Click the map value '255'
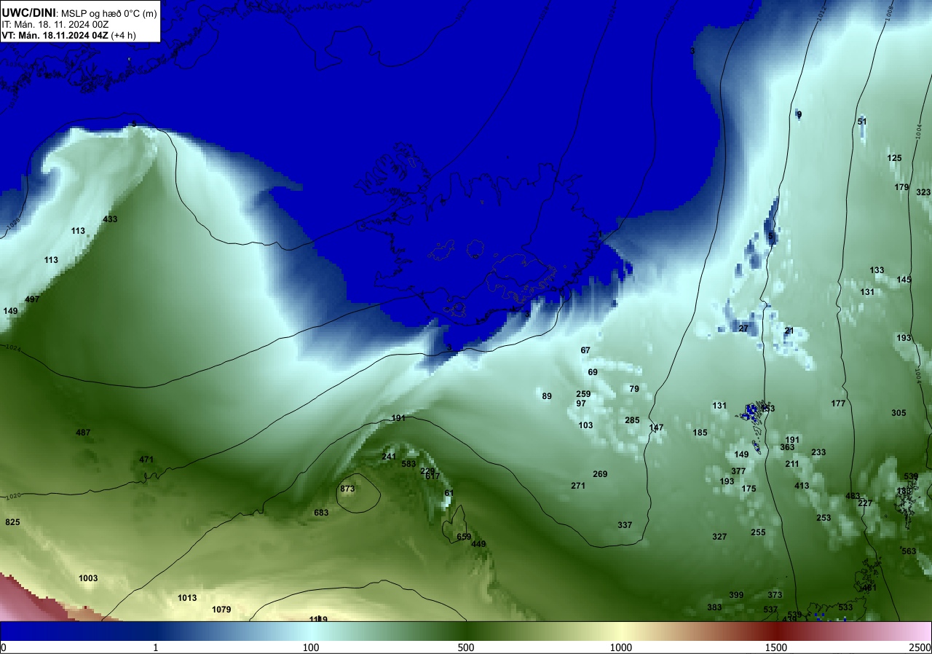Screen dimensions: 932x654 [758, 532]
